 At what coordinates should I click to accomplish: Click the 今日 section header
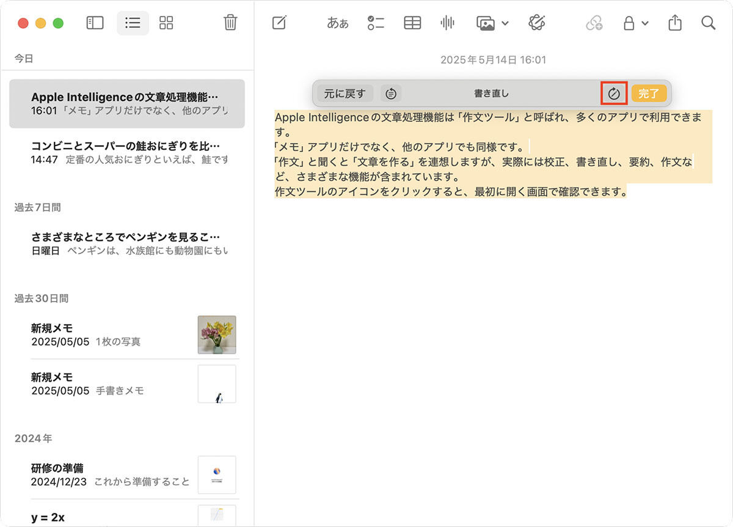[24, 59]
